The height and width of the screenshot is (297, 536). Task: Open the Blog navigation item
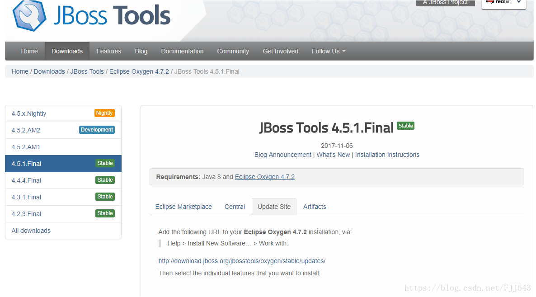[x=141, y=51]
